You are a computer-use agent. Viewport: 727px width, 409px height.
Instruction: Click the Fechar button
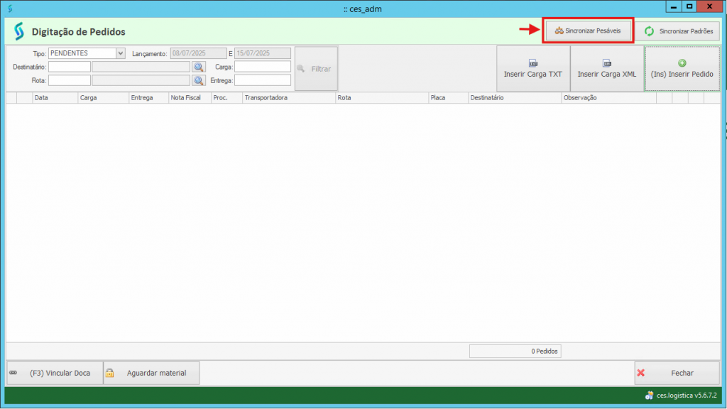tap(677, 373)
